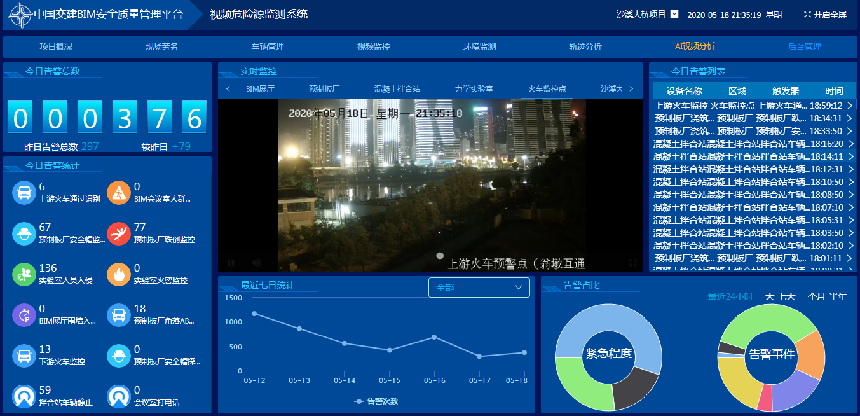Click the 预制板厂跌倒监控 fall detection icon
The height and width of the screenshot is (416, 860).
pos(119,233)
